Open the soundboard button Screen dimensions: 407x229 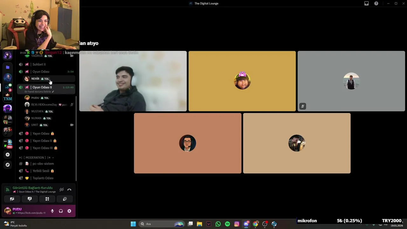(x=65, y=199)
